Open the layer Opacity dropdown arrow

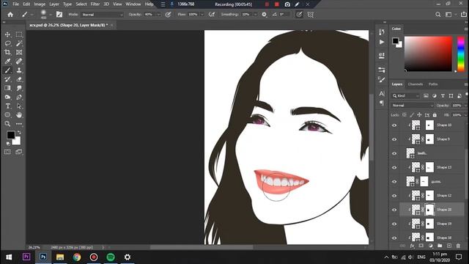pyautogui.click(x=465, y=106)
